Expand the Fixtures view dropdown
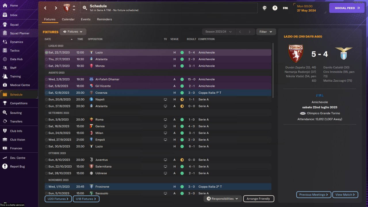Viewport: 368px width, 207px height. (73, 32)
